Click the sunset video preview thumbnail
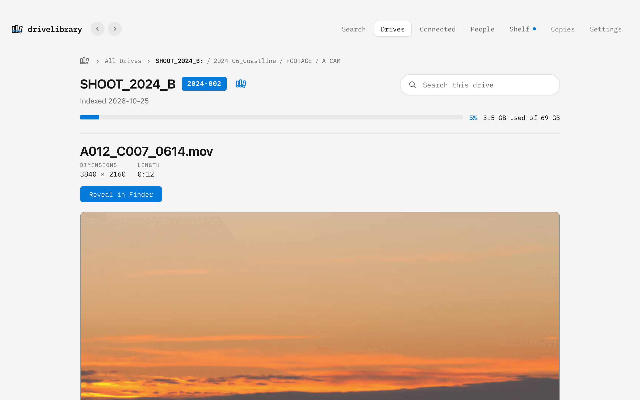Image resolution: width=640 pixels, height=400 pixels. 320,306
